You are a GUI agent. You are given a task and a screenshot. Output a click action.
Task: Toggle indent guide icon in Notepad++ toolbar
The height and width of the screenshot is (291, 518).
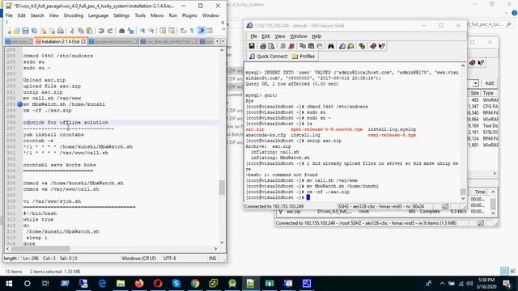pyautogui.click(x=202, y=31)
